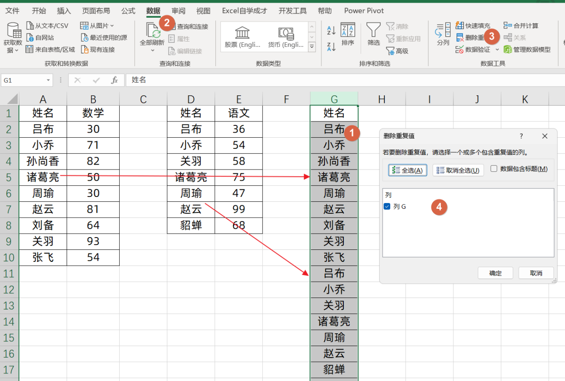The height and width of the screenshot is (381, 565).
Task: Select column A header
Action: coord(43,99)
